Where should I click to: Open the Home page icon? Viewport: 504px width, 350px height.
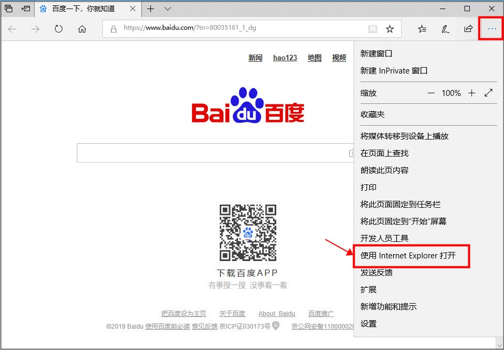tap(82, 29)
